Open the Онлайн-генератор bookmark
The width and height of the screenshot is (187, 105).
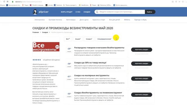tap(37, 5)
